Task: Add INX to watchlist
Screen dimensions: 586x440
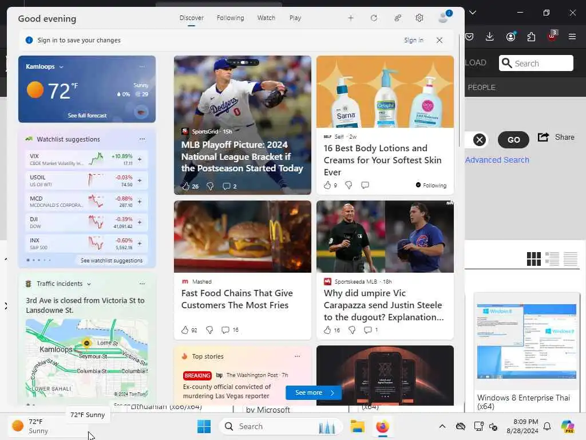Action: tap(140, 243)
